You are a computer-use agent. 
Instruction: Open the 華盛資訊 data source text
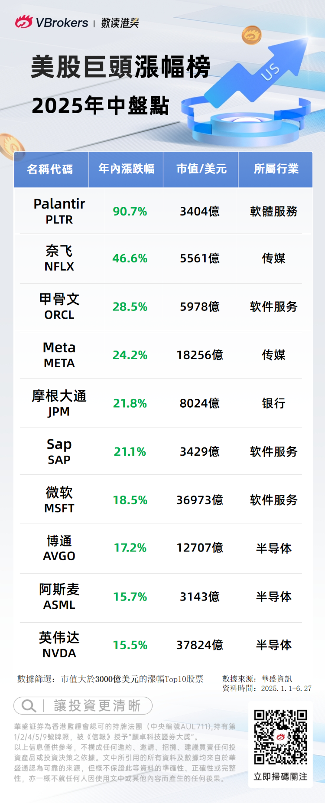(x=276, y=679)
